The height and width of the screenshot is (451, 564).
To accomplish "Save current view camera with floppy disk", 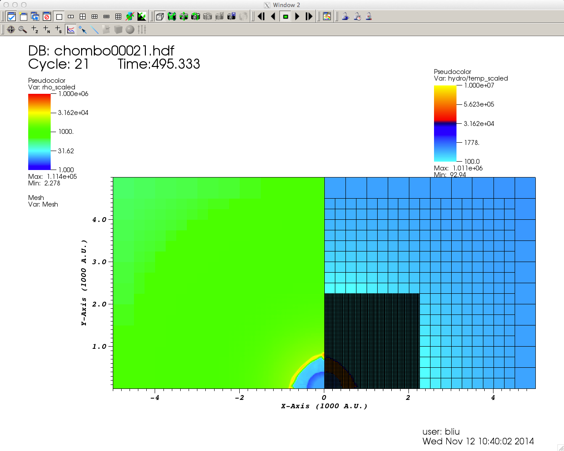I will click(x=231, y=17).
